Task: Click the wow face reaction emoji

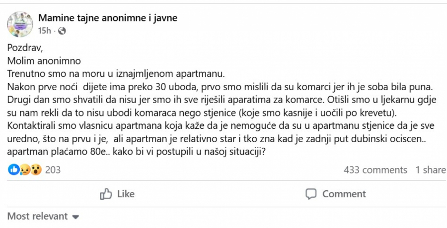Action: pos(35,170)
